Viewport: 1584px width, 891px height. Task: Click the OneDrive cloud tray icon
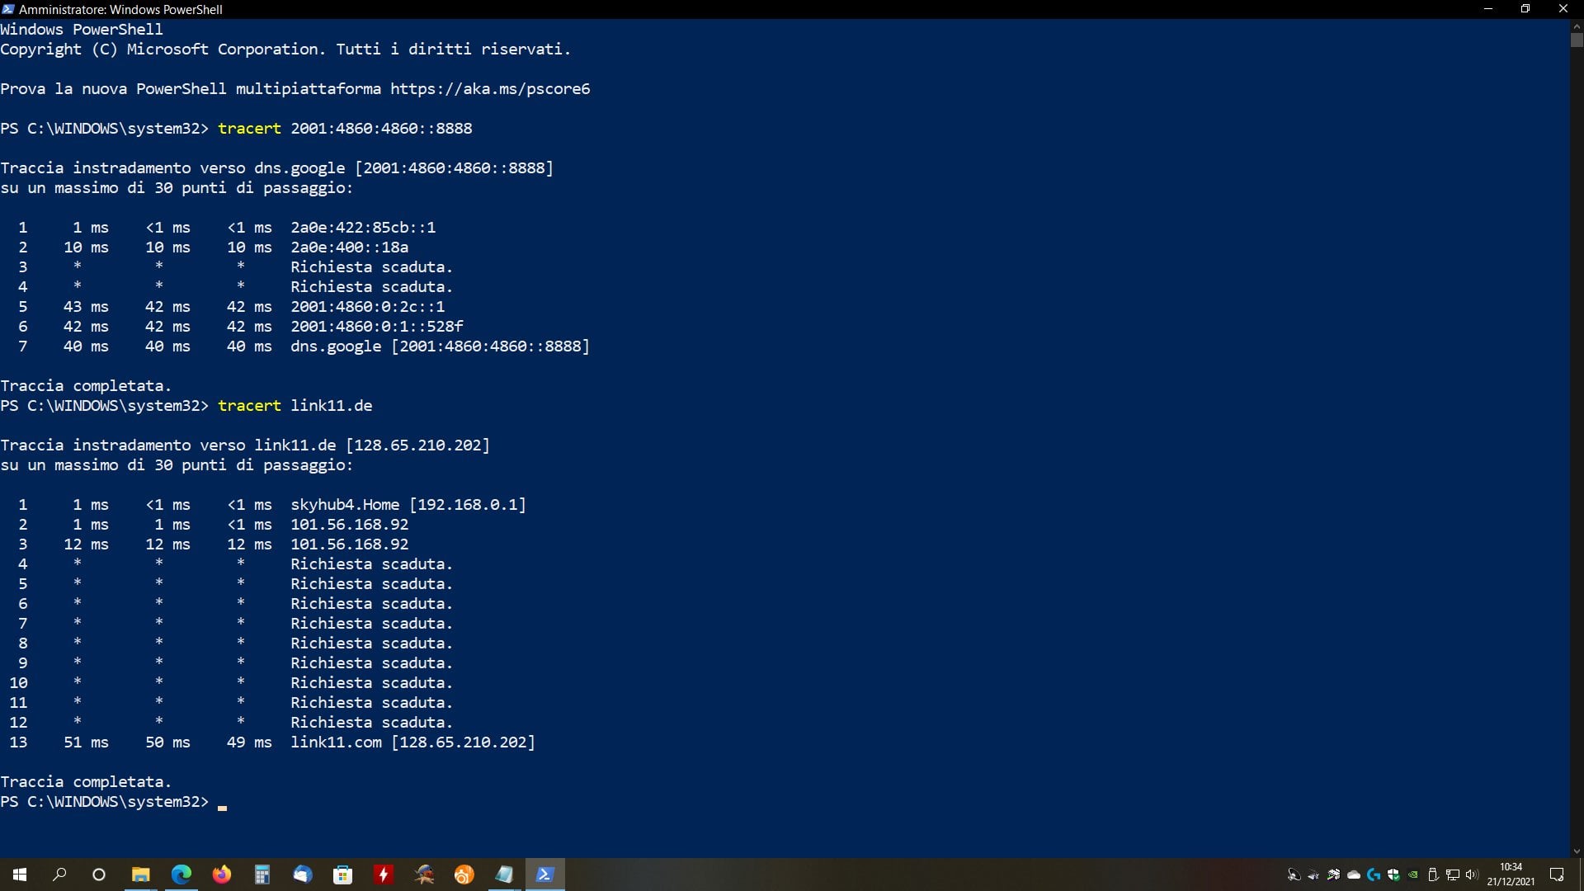[x=1354, y=874]
